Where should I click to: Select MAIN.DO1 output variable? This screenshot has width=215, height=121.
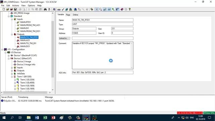25,46
